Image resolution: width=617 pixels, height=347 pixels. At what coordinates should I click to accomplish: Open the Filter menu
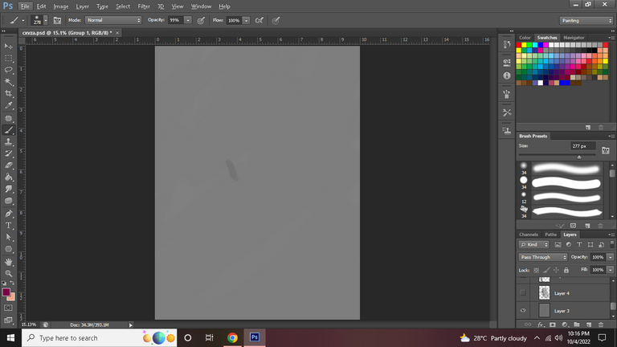pos(144,6)
